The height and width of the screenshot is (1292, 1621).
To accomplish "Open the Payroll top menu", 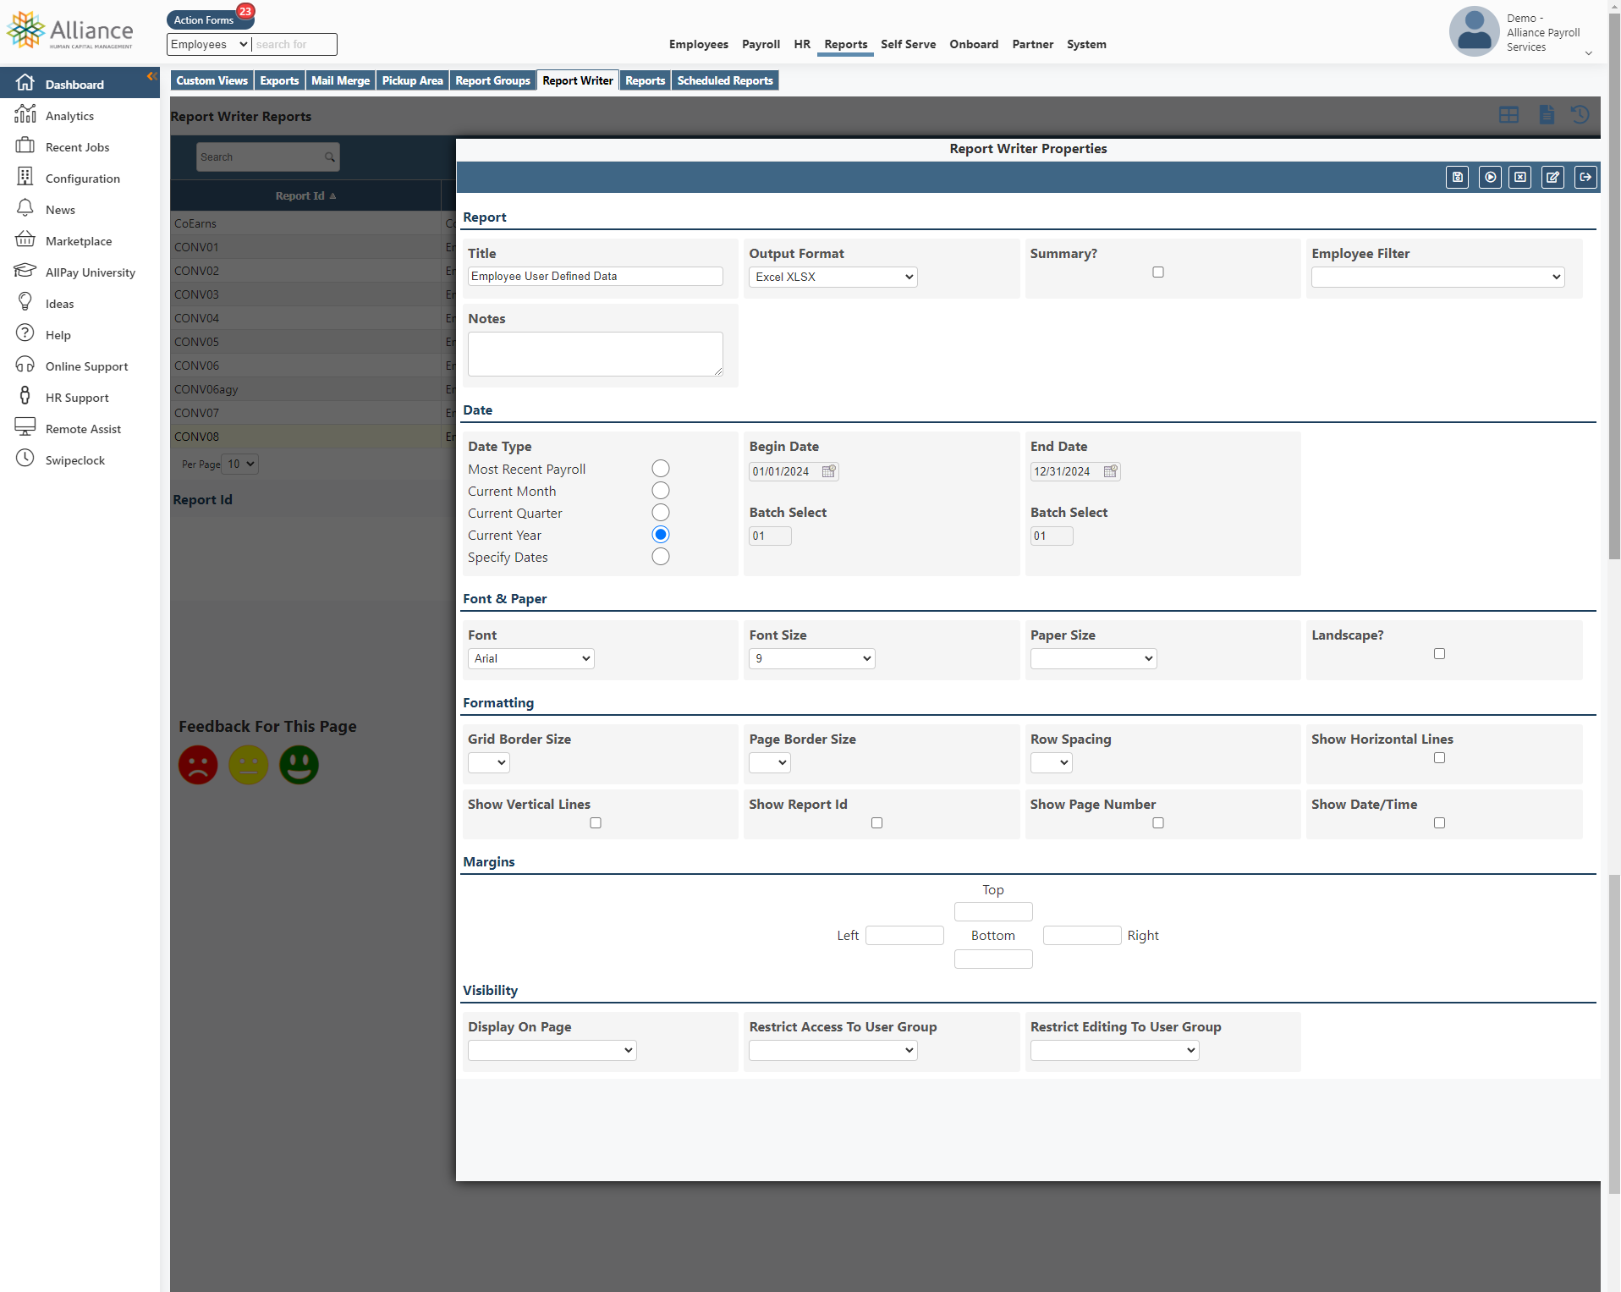I will [761, 45].
